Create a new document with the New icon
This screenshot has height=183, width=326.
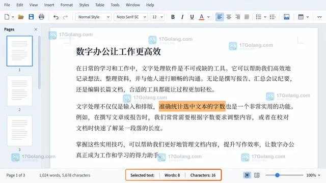[x=7, y=17]
